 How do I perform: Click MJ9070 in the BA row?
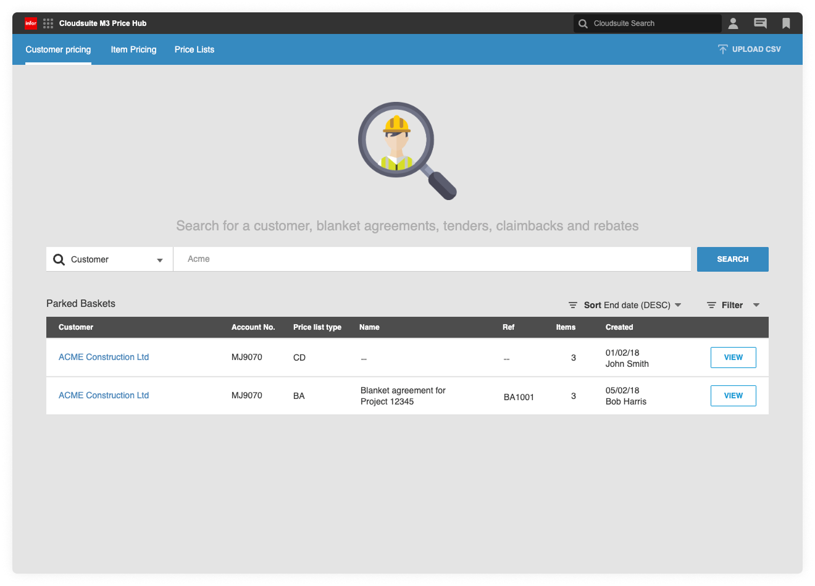click(x=247, y=395)
